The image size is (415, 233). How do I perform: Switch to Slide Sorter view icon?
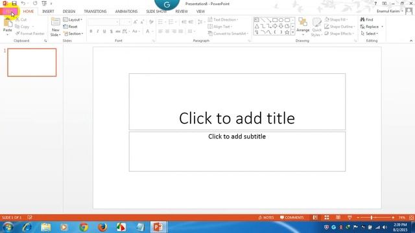tap(327, 217)
